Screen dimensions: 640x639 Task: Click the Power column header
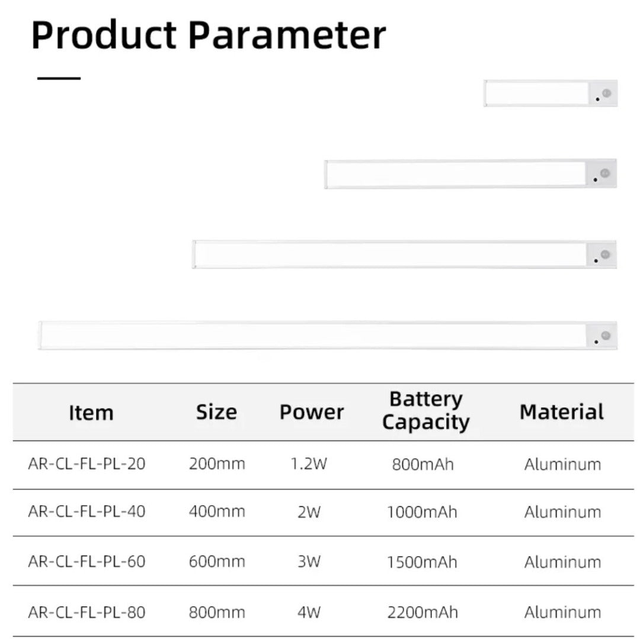312,412
